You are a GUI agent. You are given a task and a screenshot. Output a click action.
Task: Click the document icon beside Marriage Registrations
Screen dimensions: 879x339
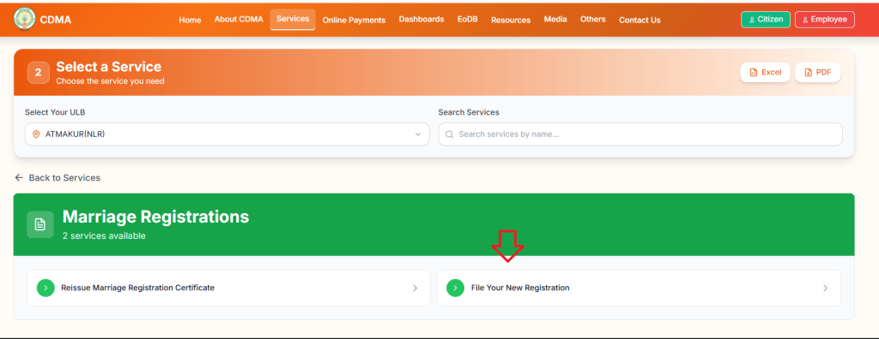pyautogui.click(x=40, y=224)
